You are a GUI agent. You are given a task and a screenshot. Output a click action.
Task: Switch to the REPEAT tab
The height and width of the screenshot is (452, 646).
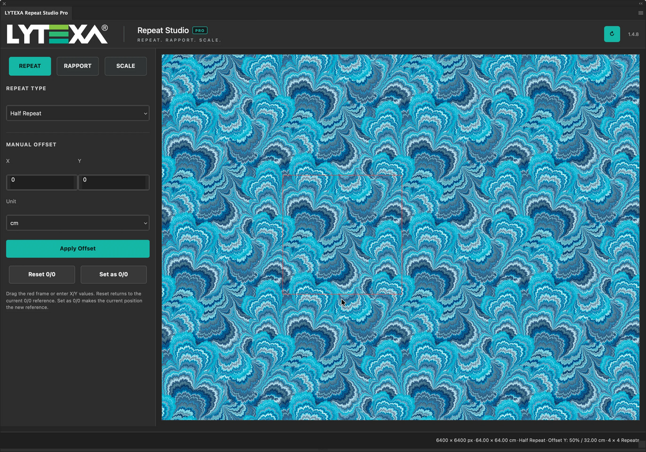(30, 66)
